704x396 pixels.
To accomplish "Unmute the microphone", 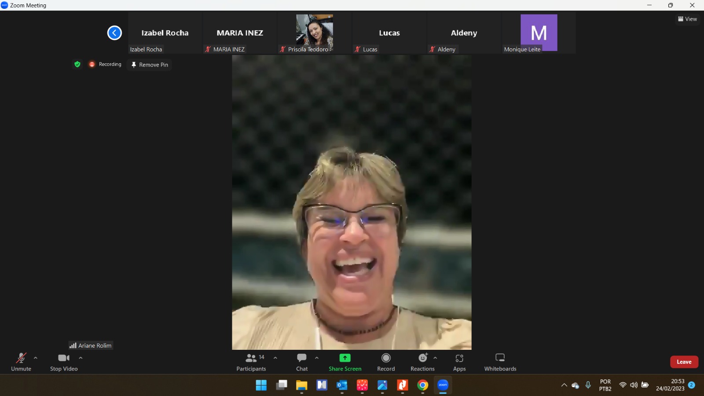I will 21,362.
